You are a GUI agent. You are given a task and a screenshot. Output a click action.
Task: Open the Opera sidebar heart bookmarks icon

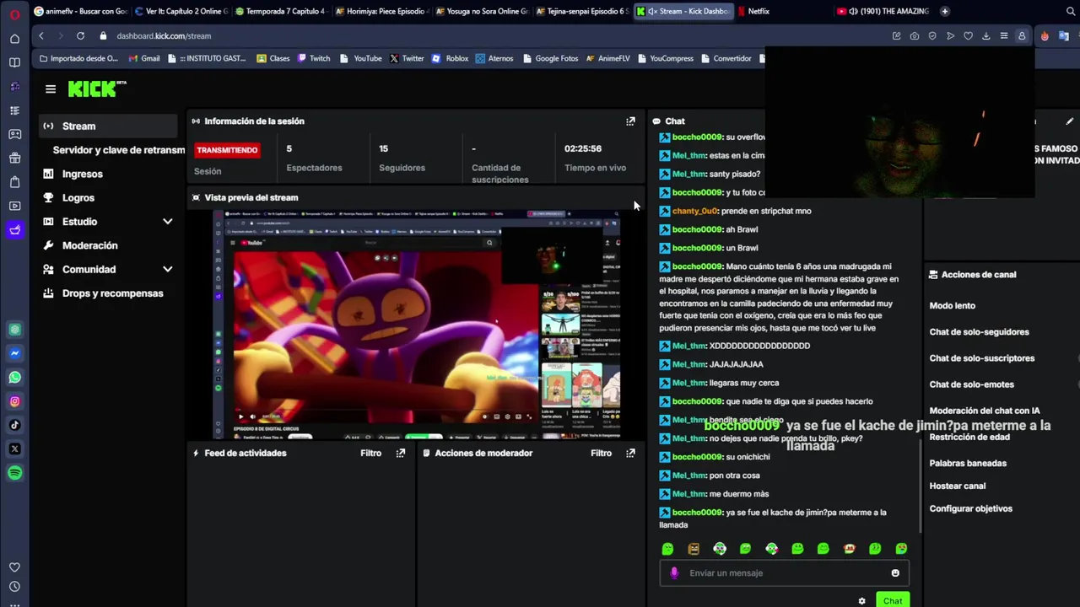pos(14,567)
